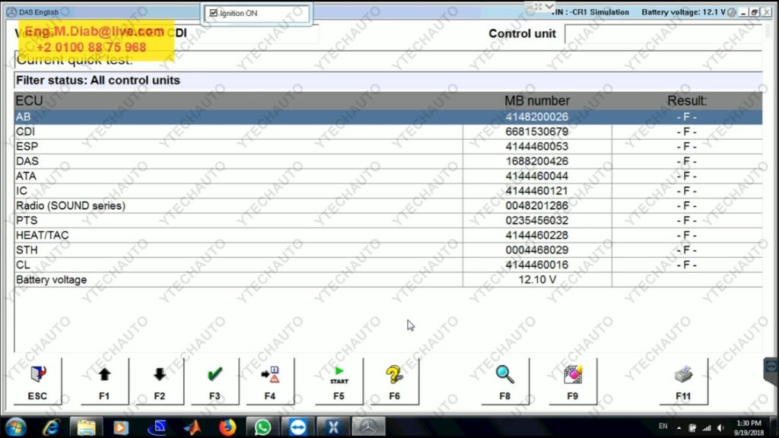779x438 pixels.
Task: Adjust volume via system tray speaker icon
Action: click(719, 427)
